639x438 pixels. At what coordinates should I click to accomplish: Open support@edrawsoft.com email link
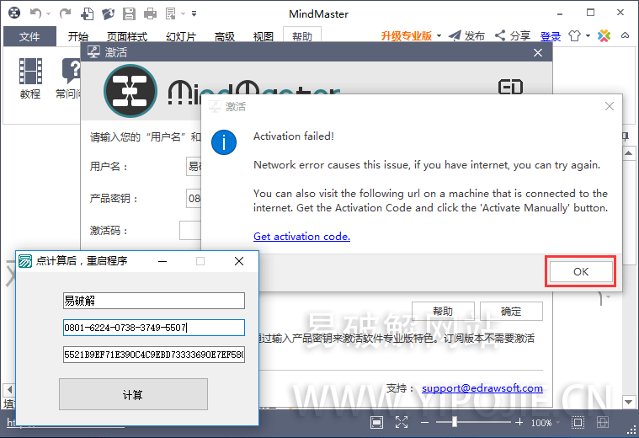[482, 387]
